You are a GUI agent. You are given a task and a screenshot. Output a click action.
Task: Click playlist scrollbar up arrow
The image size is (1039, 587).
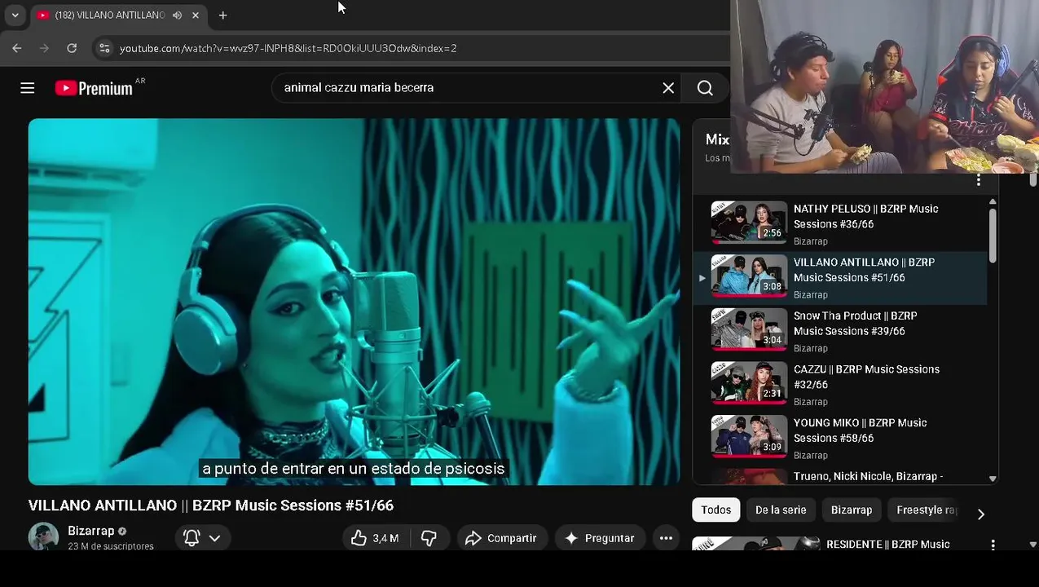[x=993, y=202]
